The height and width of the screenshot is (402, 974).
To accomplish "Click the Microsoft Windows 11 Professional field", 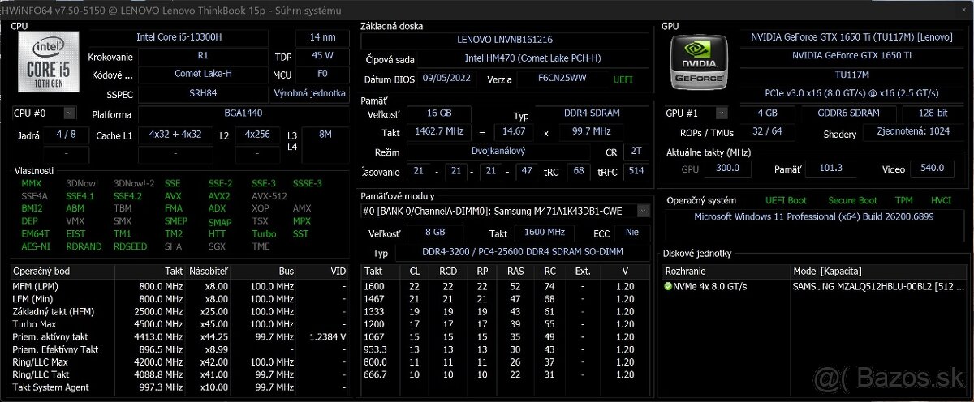I will [x=814, y=217].
